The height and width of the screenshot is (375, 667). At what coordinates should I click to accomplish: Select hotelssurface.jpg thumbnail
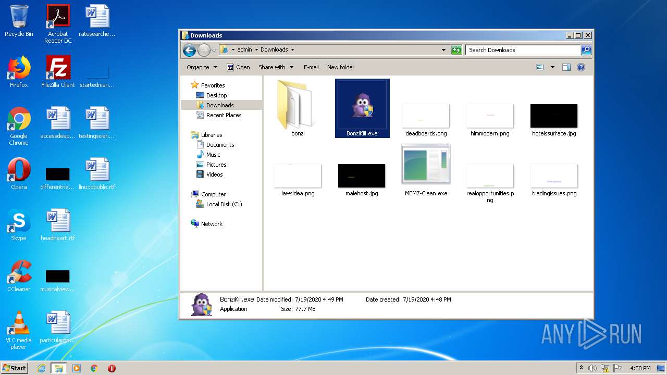click(x=554, y=120)
